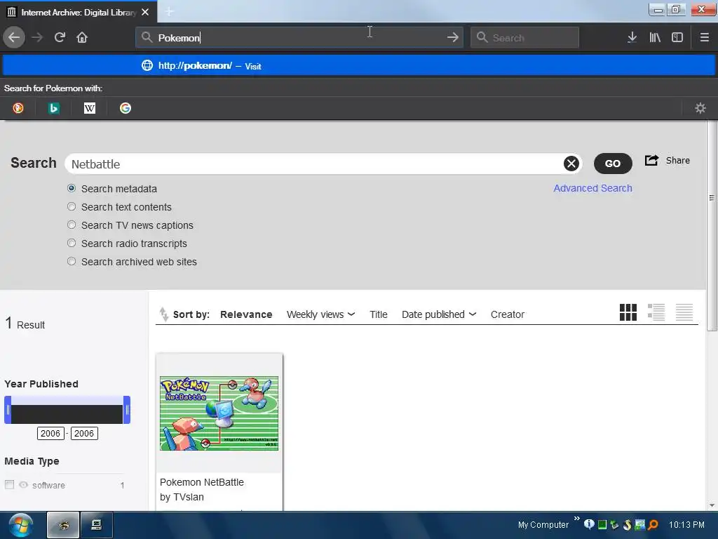Click the 10:13 PM clock
The width and height of the screenshot is (718, 539).
pyautogui.click(x=686, y=525)
